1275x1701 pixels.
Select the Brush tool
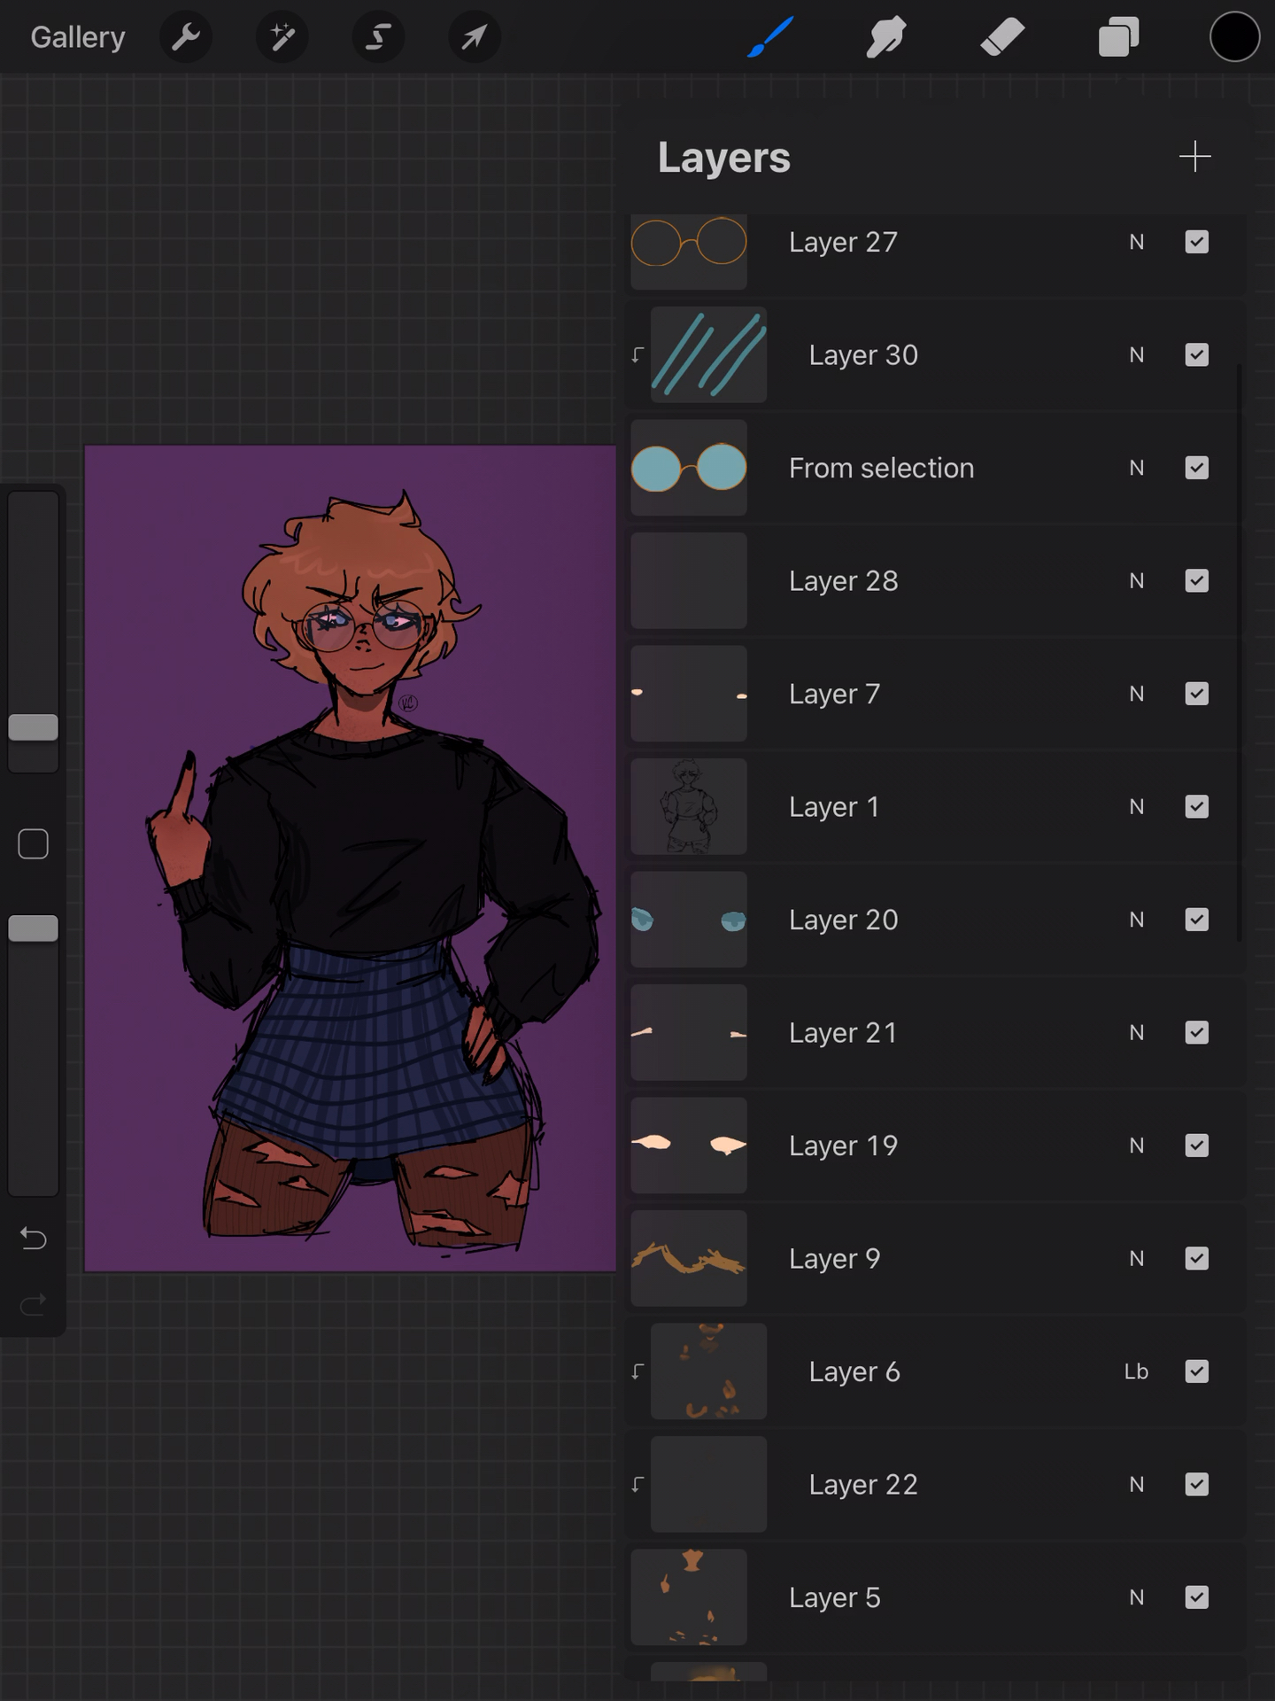(770, 37)
